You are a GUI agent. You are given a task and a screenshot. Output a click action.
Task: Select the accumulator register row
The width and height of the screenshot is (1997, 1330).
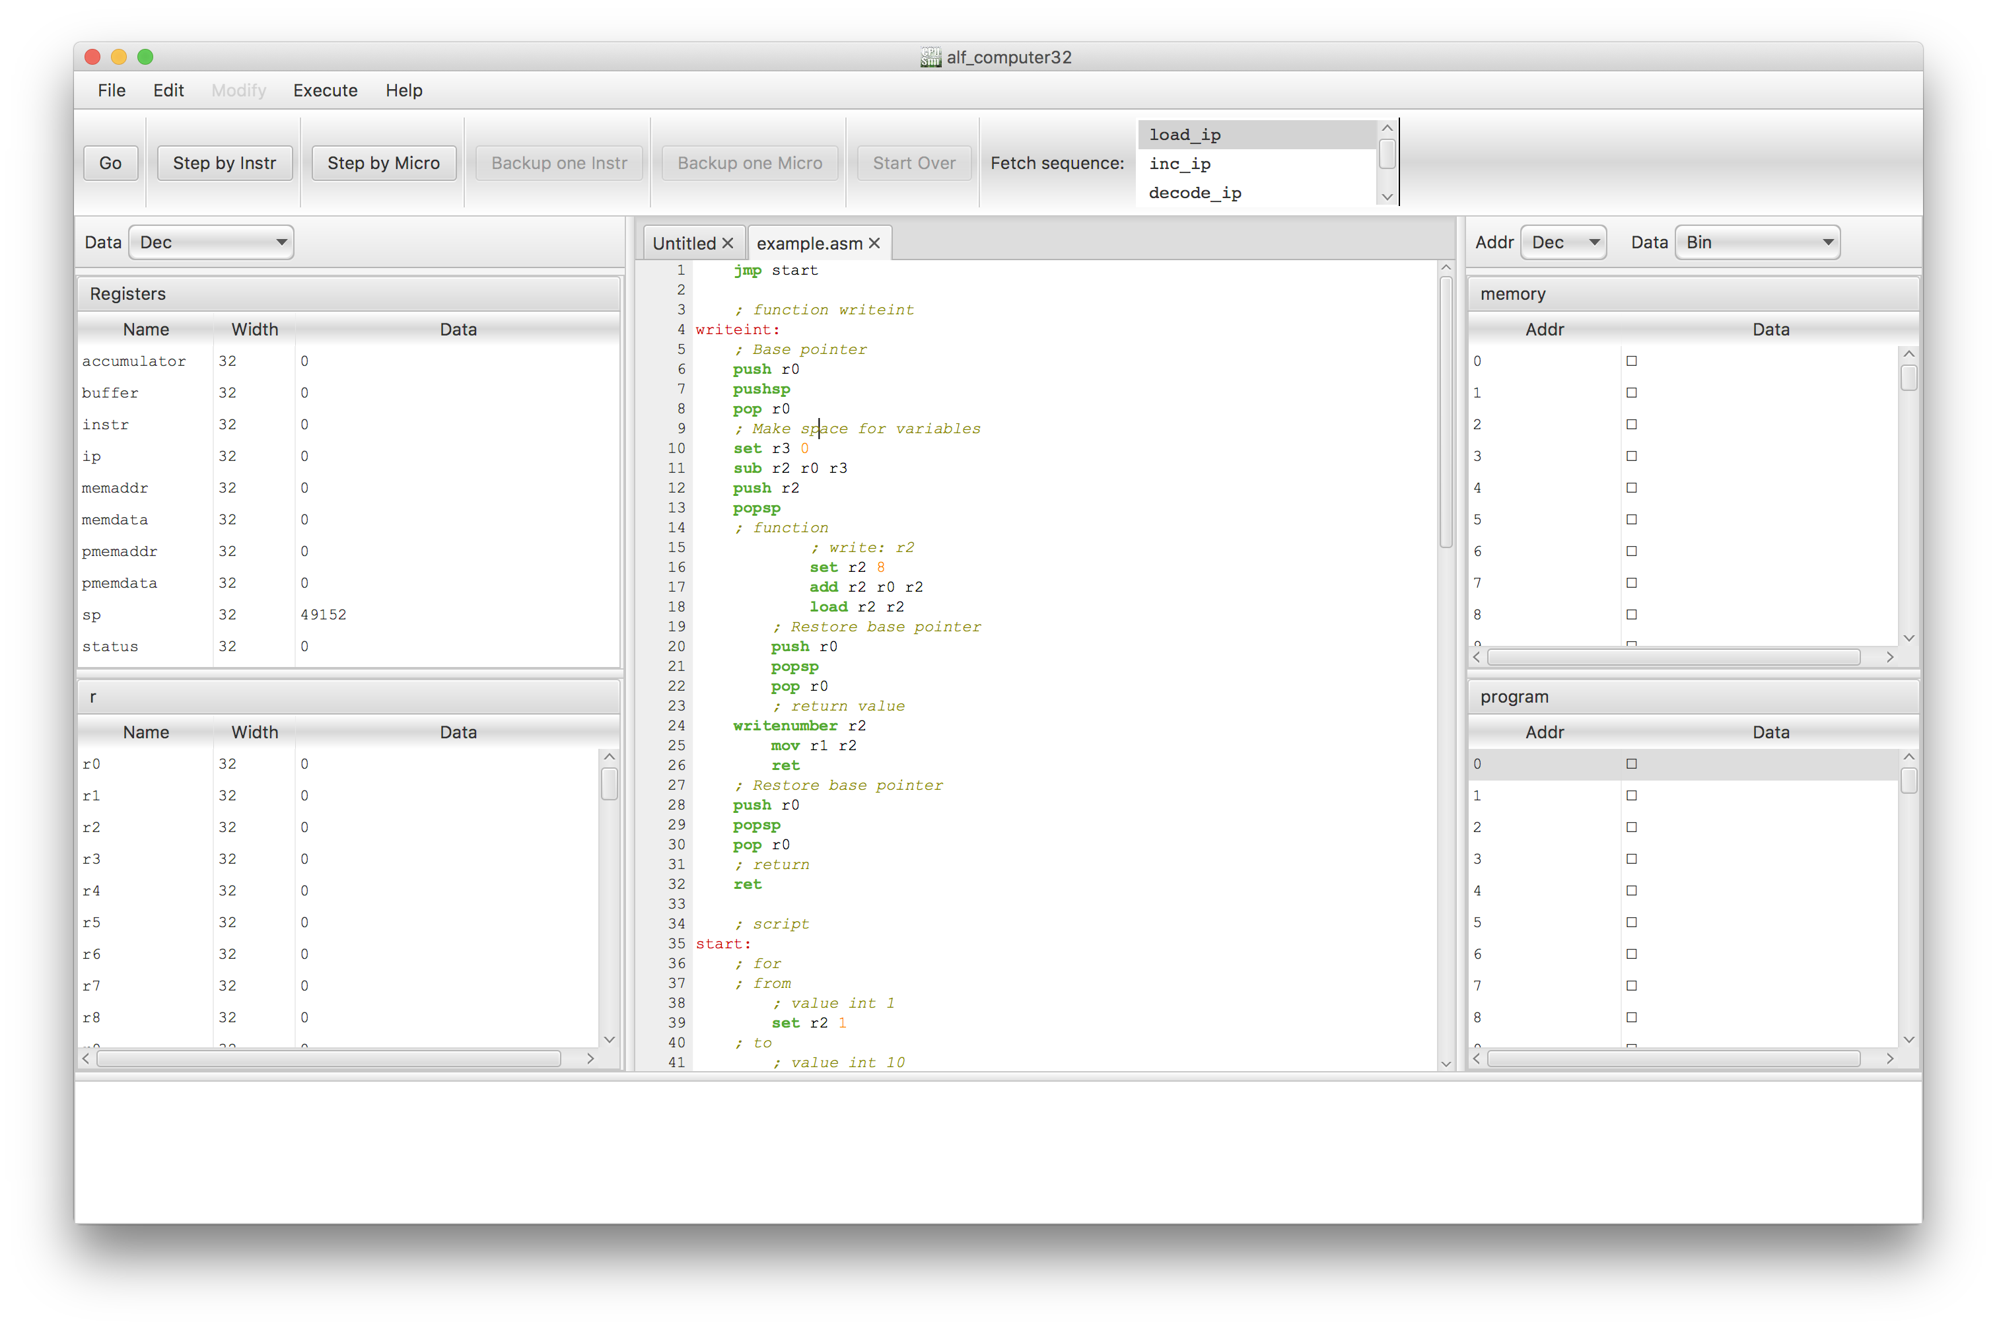pos(349,361)
